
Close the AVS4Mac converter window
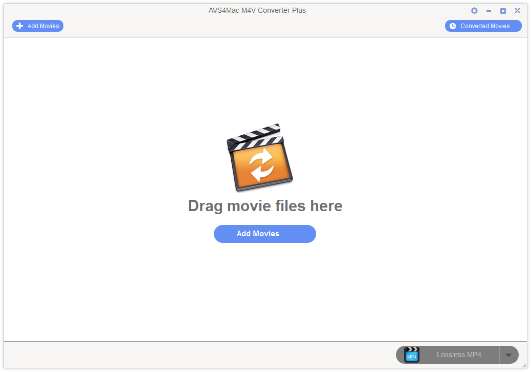coord(518,11)
